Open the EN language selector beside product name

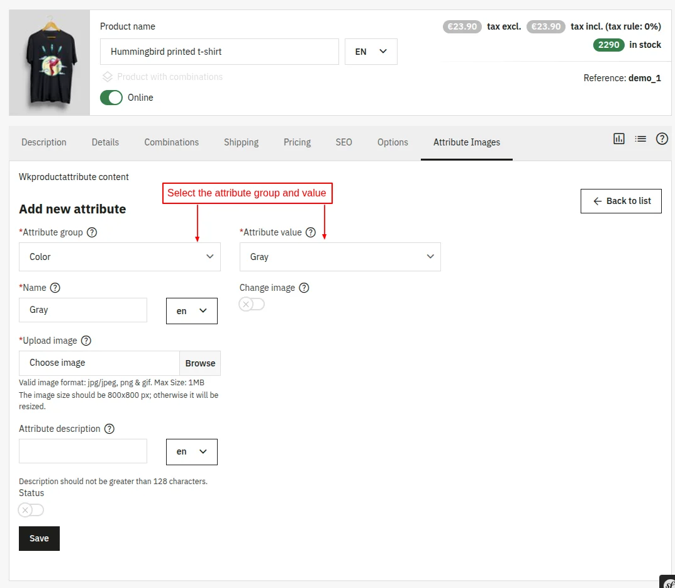[371, 51]
